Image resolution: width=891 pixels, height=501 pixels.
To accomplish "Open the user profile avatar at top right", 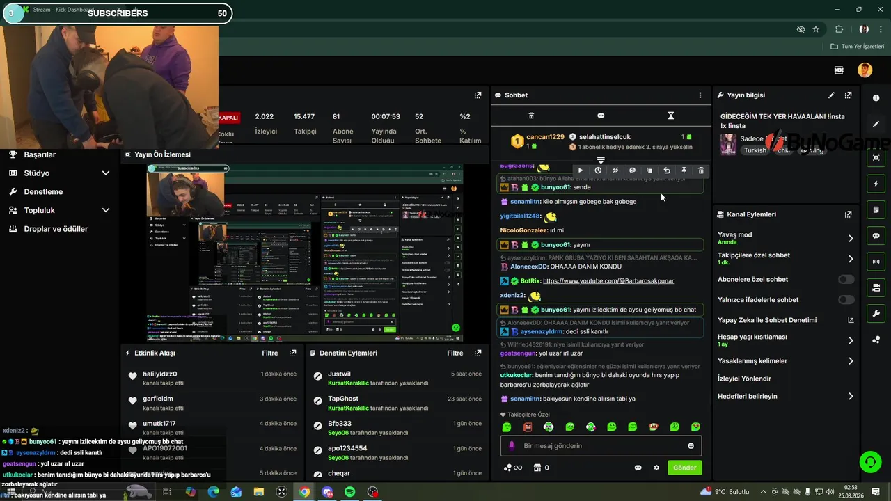I will click(x=865, y=70).
